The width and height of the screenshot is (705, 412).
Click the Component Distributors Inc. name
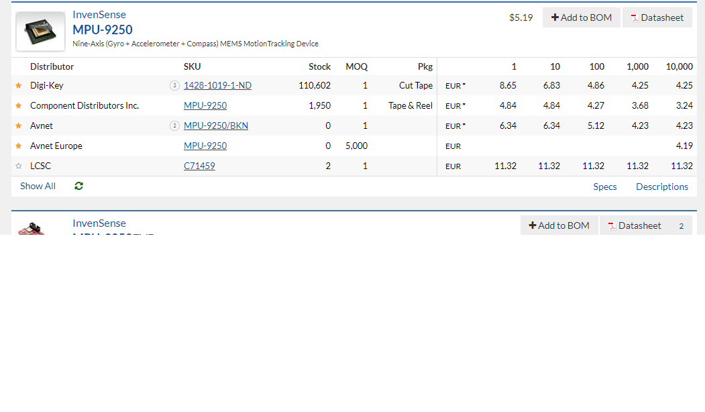click(85, 106)
